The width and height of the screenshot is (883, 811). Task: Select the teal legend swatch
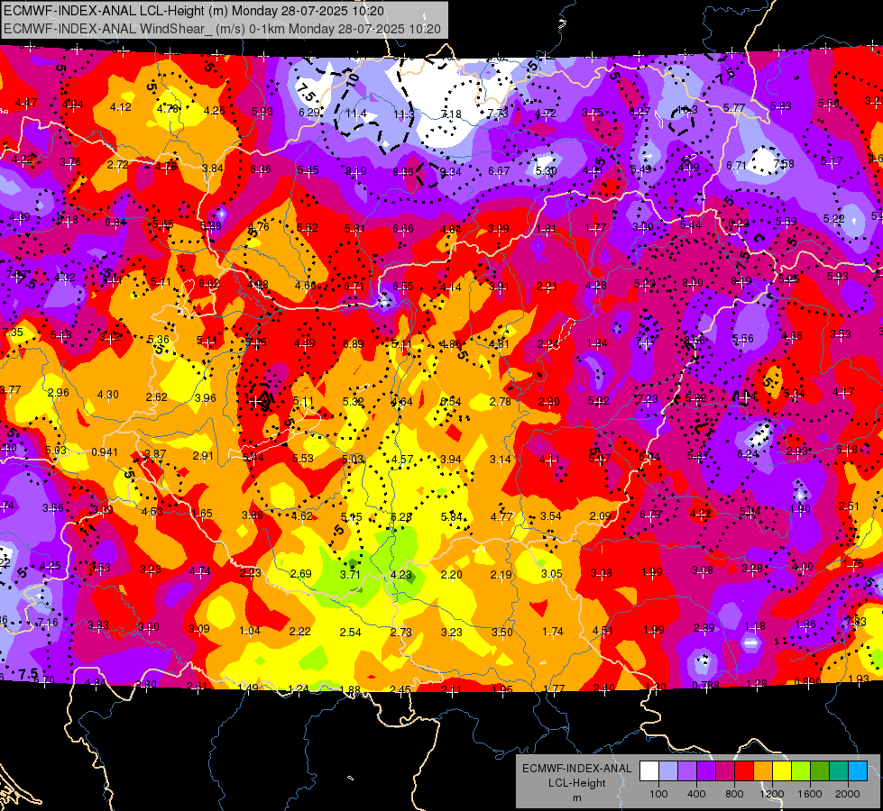(839, 771)
